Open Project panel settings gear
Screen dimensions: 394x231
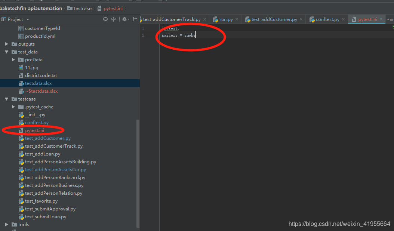(x=124, y=19)
